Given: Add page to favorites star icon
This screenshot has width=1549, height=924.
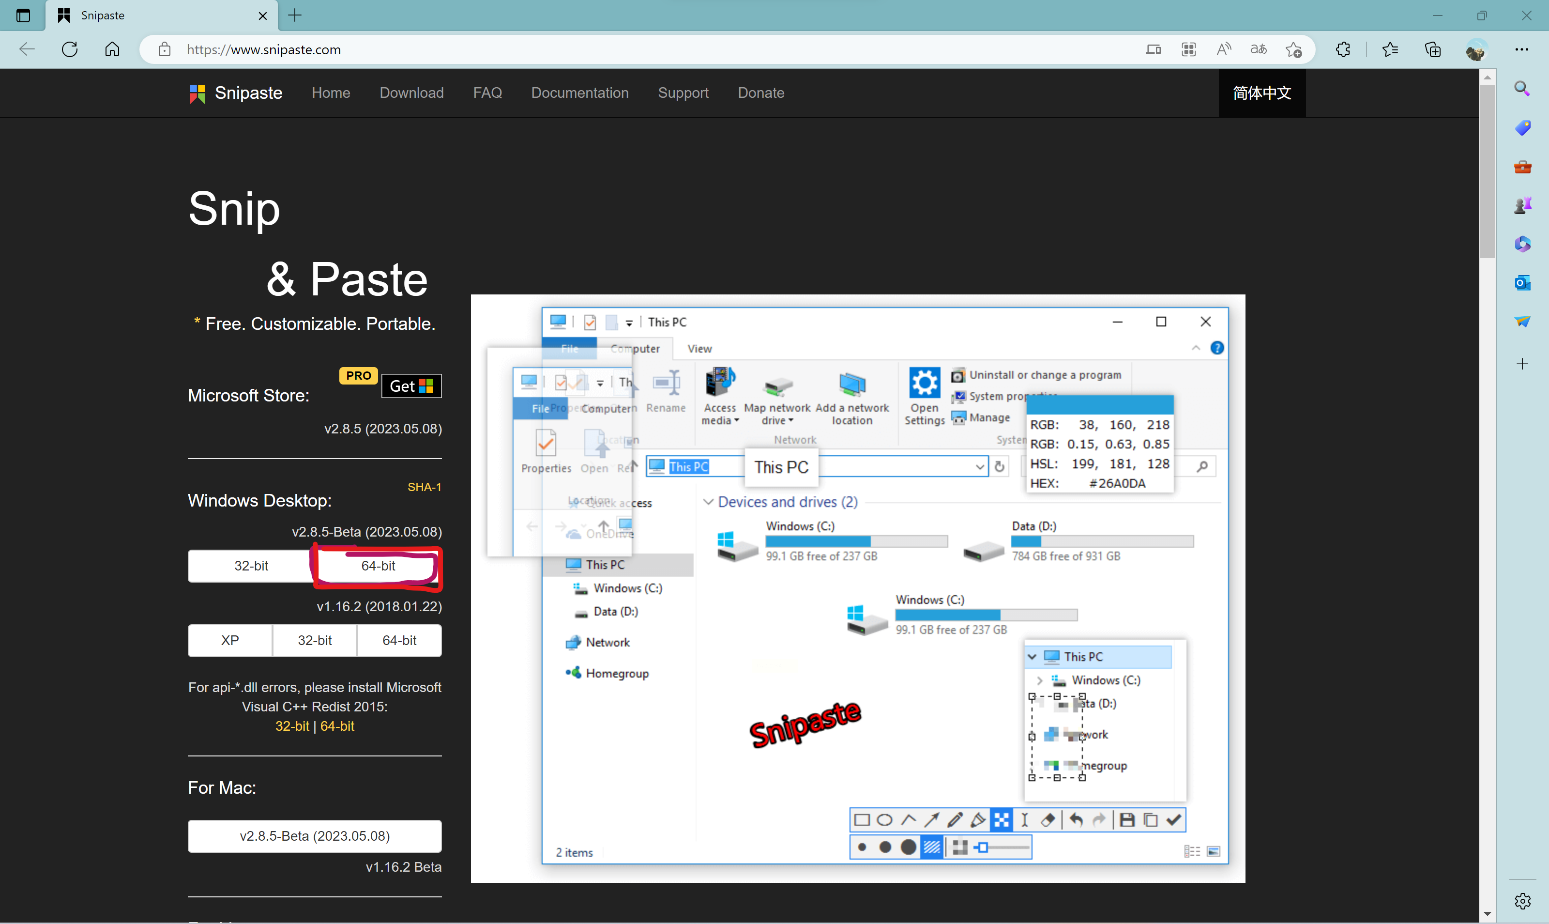Looking at the screenshot, I should pyautogui.click(x=1294, y=50).
